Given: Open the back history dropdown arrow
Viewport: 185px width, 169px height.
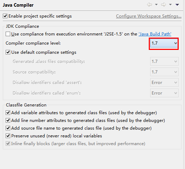Looking at the screenshot, I should (x=156, y=5).
